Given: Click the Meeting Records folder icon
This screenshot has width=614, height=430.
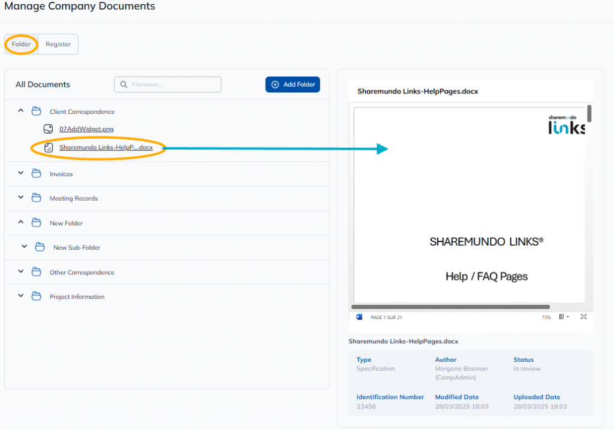Looking at the screenshot, I should point(37,198).
